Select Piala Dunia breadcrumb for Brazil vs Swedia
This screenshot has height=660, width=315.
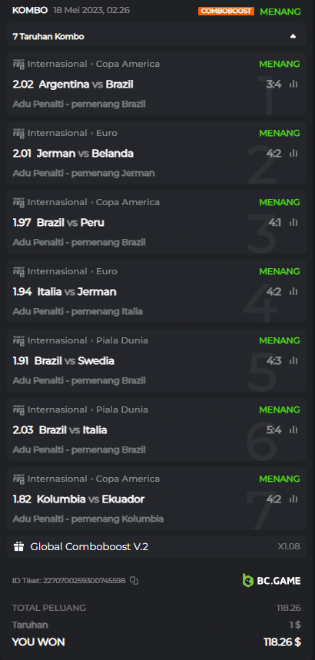tap(121, 340)
